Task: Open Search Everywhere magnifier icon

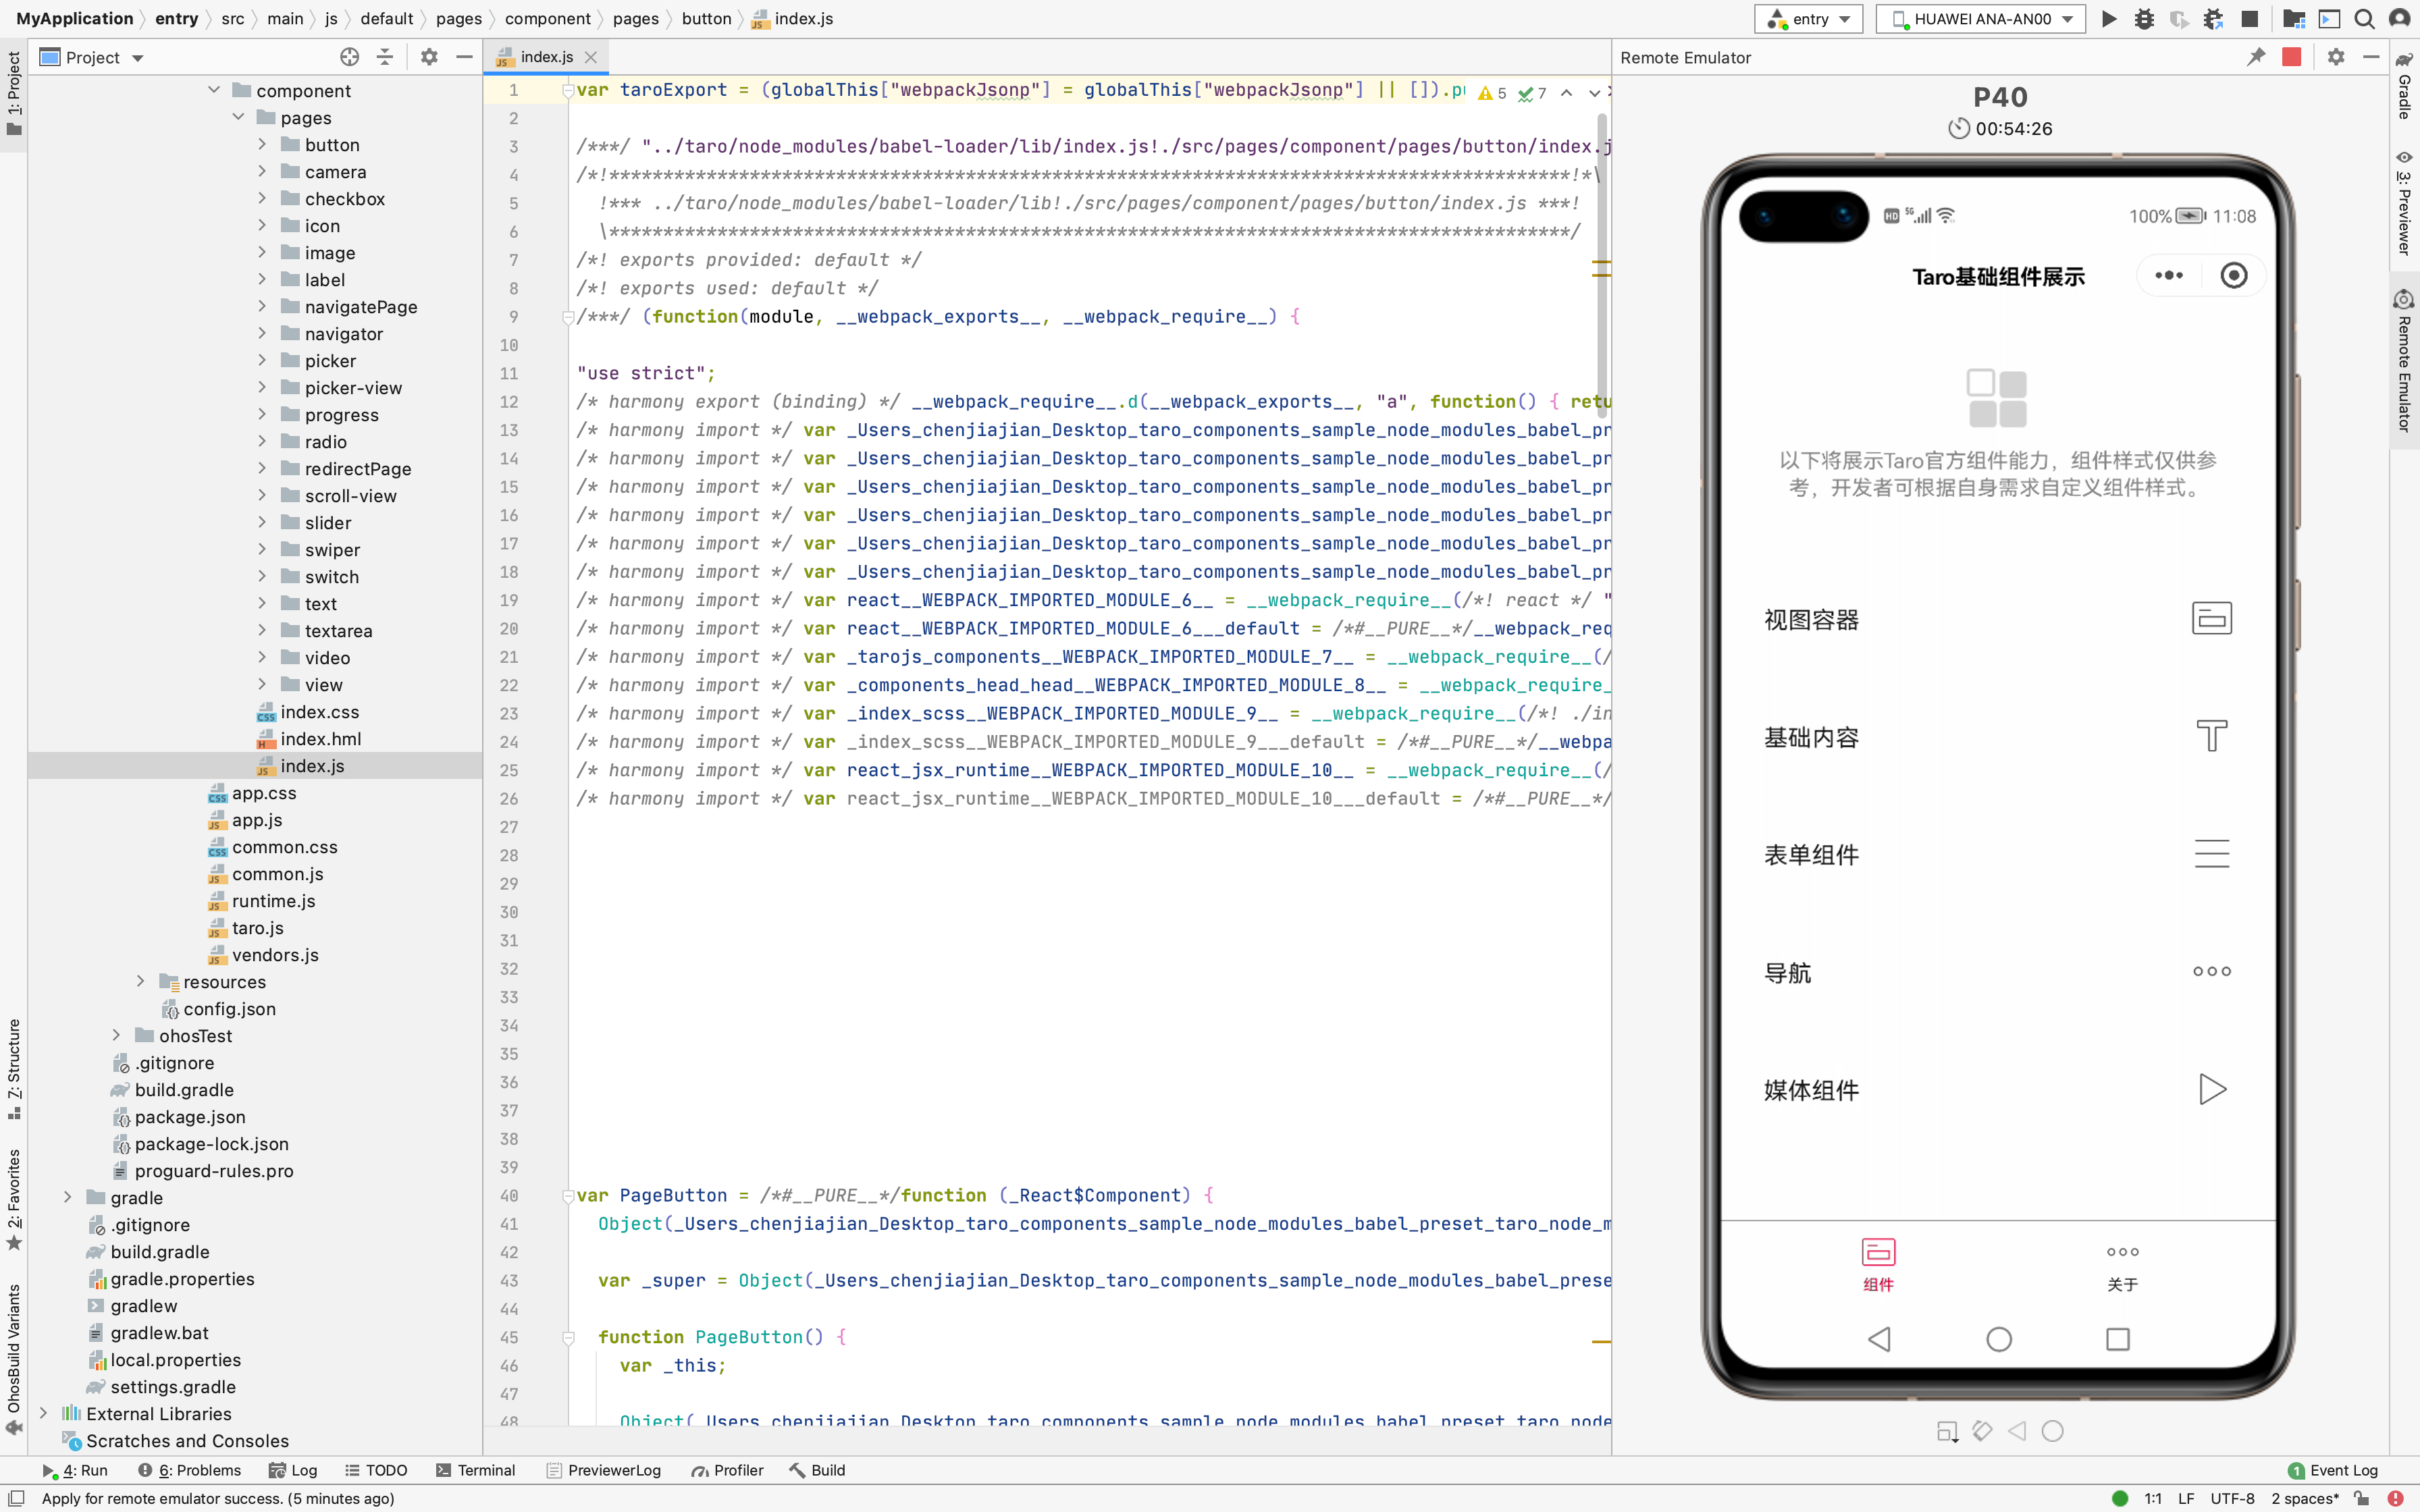Action: click(x=2364, y=19)
